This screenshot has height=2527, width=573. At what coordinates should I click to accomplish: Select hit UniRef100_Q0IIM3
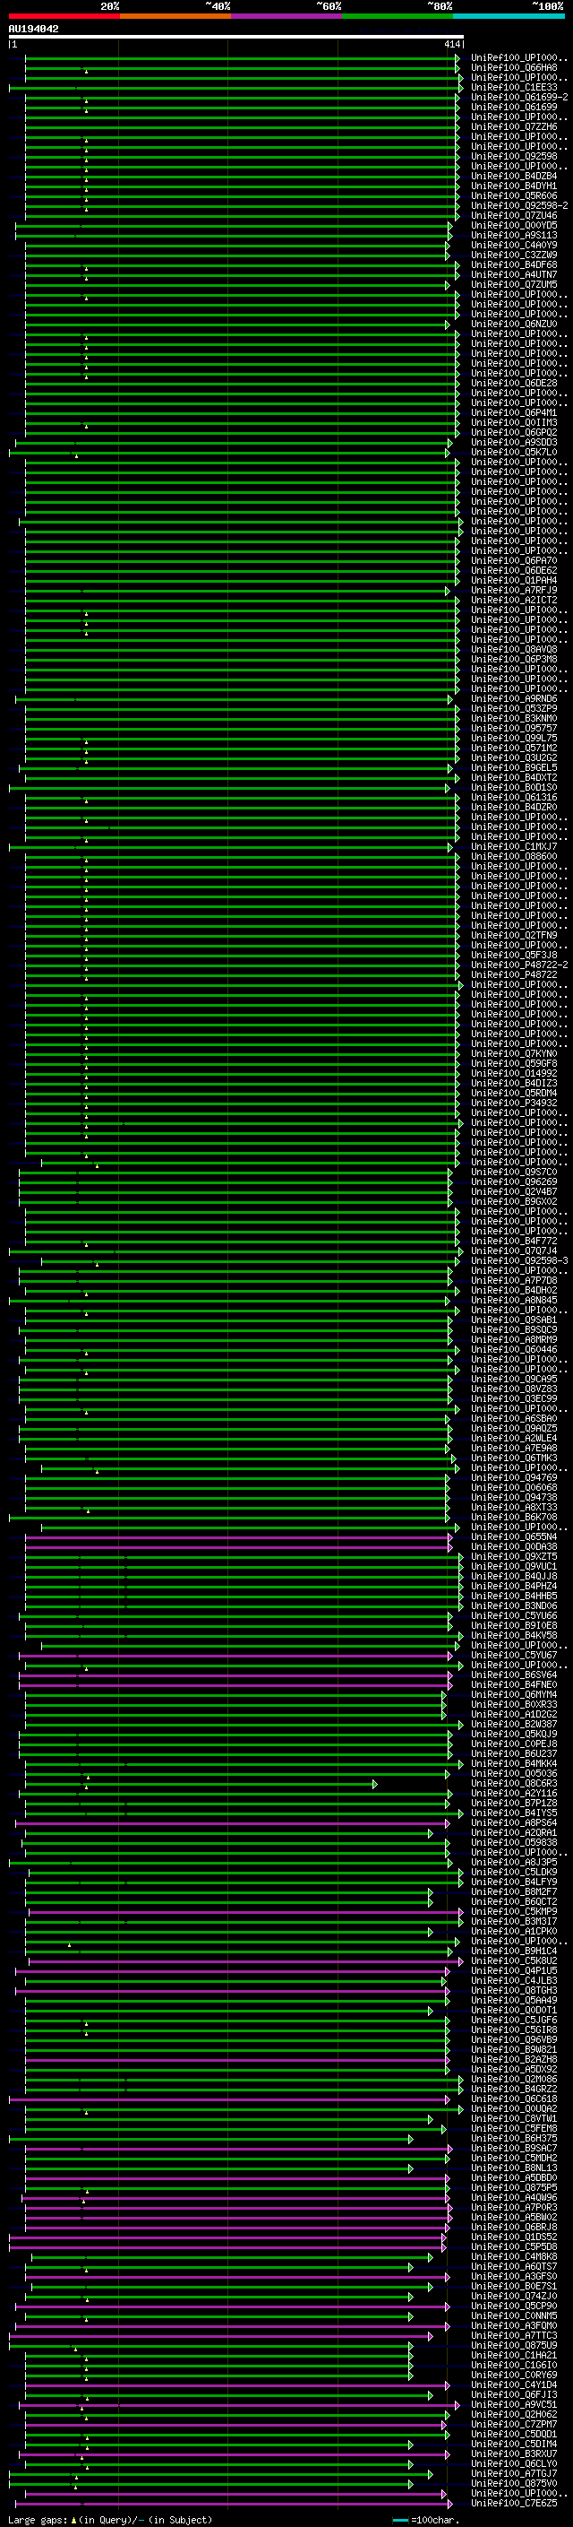(514, 422)
